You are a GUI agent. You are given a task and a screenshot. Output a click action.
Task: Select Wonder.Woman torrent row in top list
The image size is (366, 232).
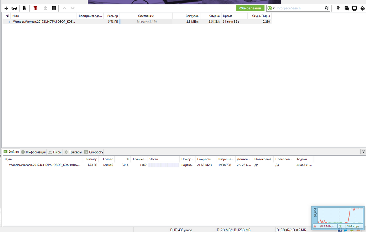point(137,22)
